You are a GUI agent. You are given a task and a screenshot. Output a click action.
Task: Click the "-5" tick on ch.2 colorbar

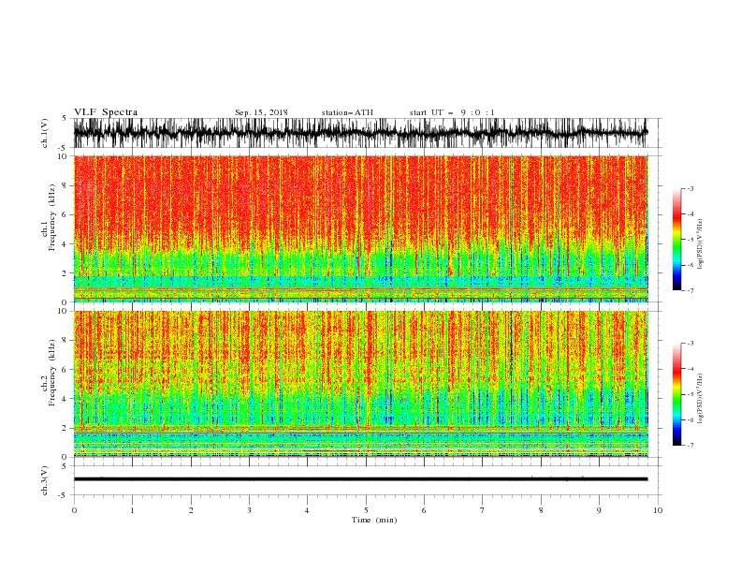pos(690,394)
